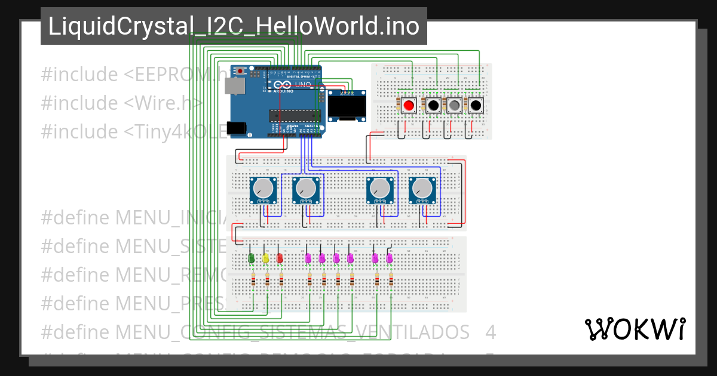The height and width of the screenshot is (376, 717).
Task: Click the Wokwi logo
Action: pos(636,328)
